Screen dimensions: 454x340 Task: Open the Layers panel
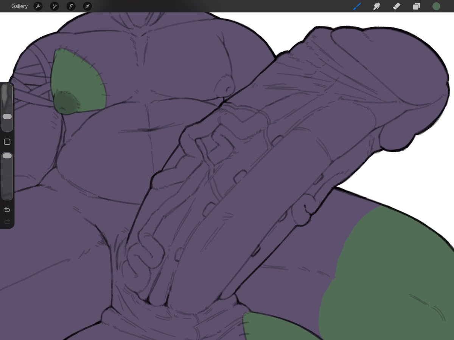click(x=416, y=6)
